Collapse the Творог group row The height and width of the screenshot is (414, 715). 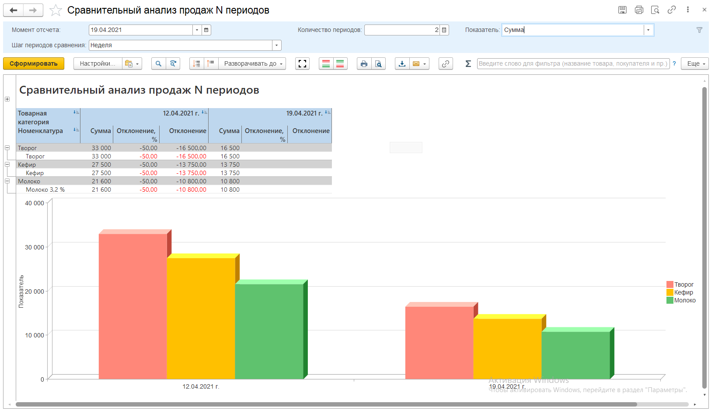tap(7, 148)
